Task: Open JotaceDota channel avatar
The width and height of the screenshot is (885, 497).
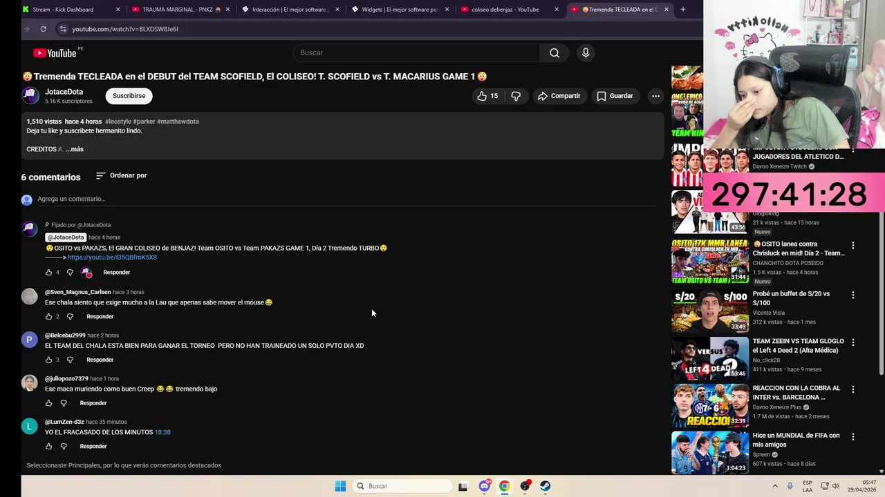Action: click(30, 95)
